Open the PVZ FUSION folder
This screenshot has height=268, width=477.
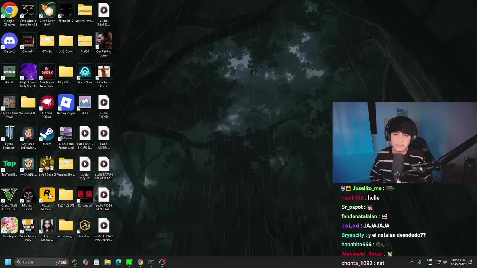[66, 198]
